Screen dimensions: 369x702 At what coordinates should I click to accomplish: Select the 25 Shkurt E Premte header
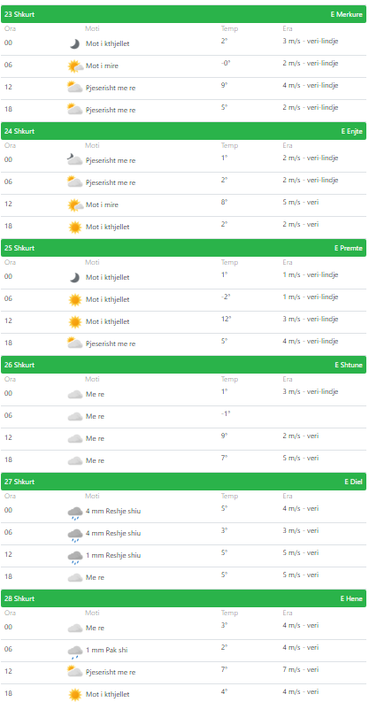tap(183, 248)
